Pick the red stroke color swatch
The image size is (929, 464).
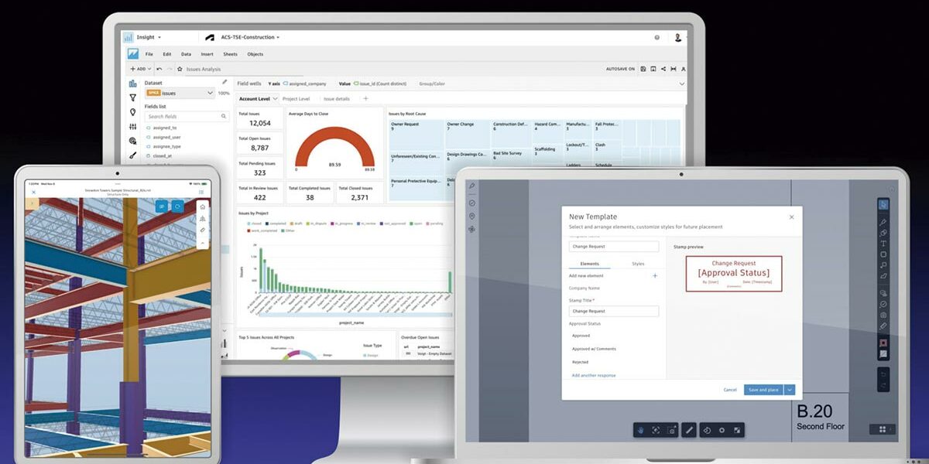pyautogui.click(x=883, y=343)
